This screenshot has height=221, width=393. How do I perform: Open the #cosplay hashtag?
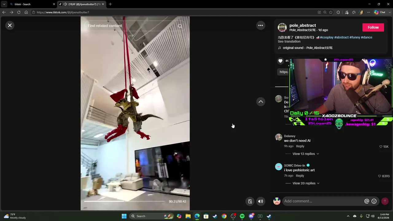pos(326,37)
